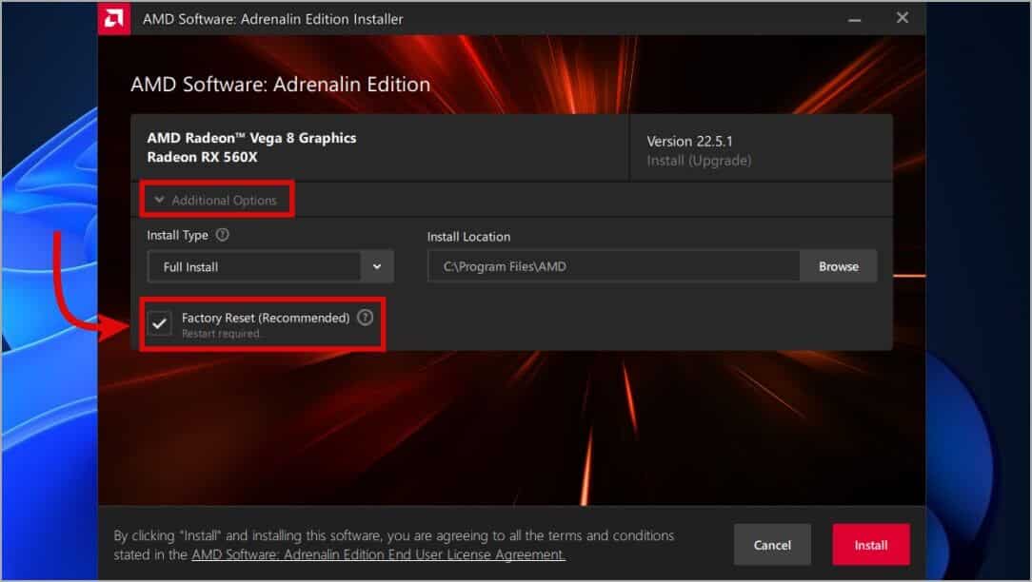Click the AMD Radeon Vega 8 Graphics label

pos(251,138)
